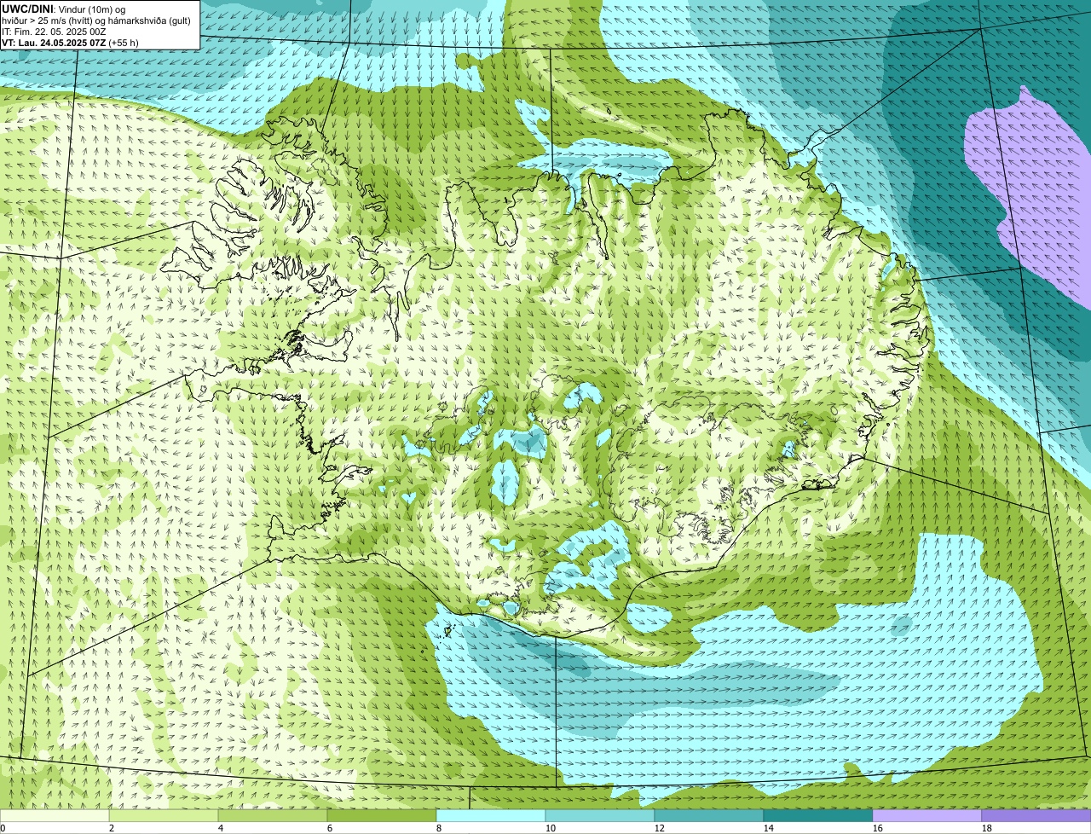This screenshot has width=1091, height=834.
Task: Click the "0" tick label on color scale
Action: pos(3,828)
